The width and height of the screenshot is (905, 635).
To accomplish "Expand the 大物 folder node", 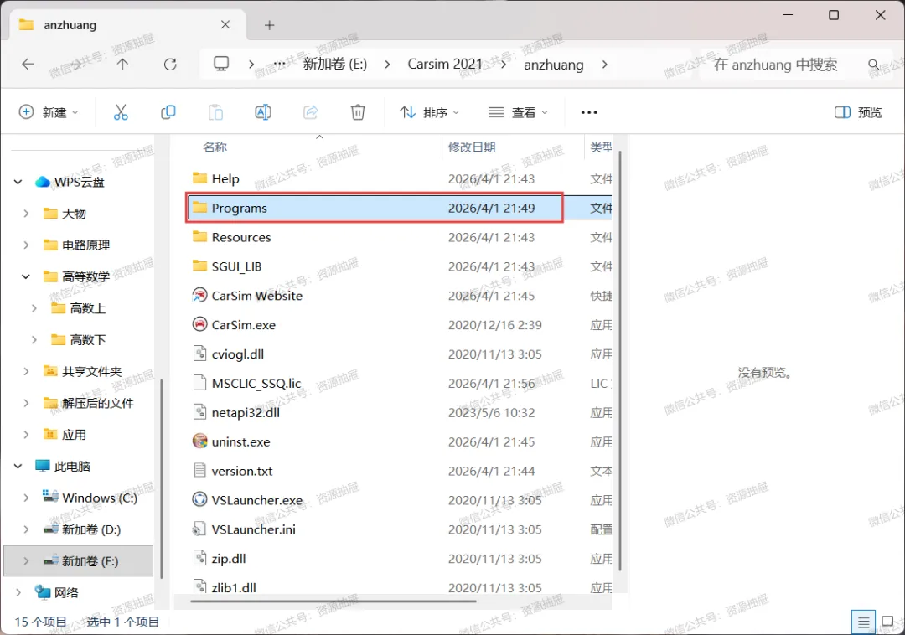I will pyautogui.click(x=26, y=214).
